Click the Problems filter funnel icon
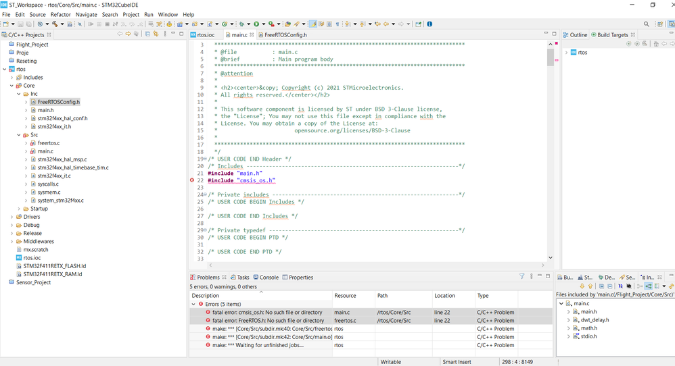Viewport: 675px width, 366px height. (x=521, y=276)
